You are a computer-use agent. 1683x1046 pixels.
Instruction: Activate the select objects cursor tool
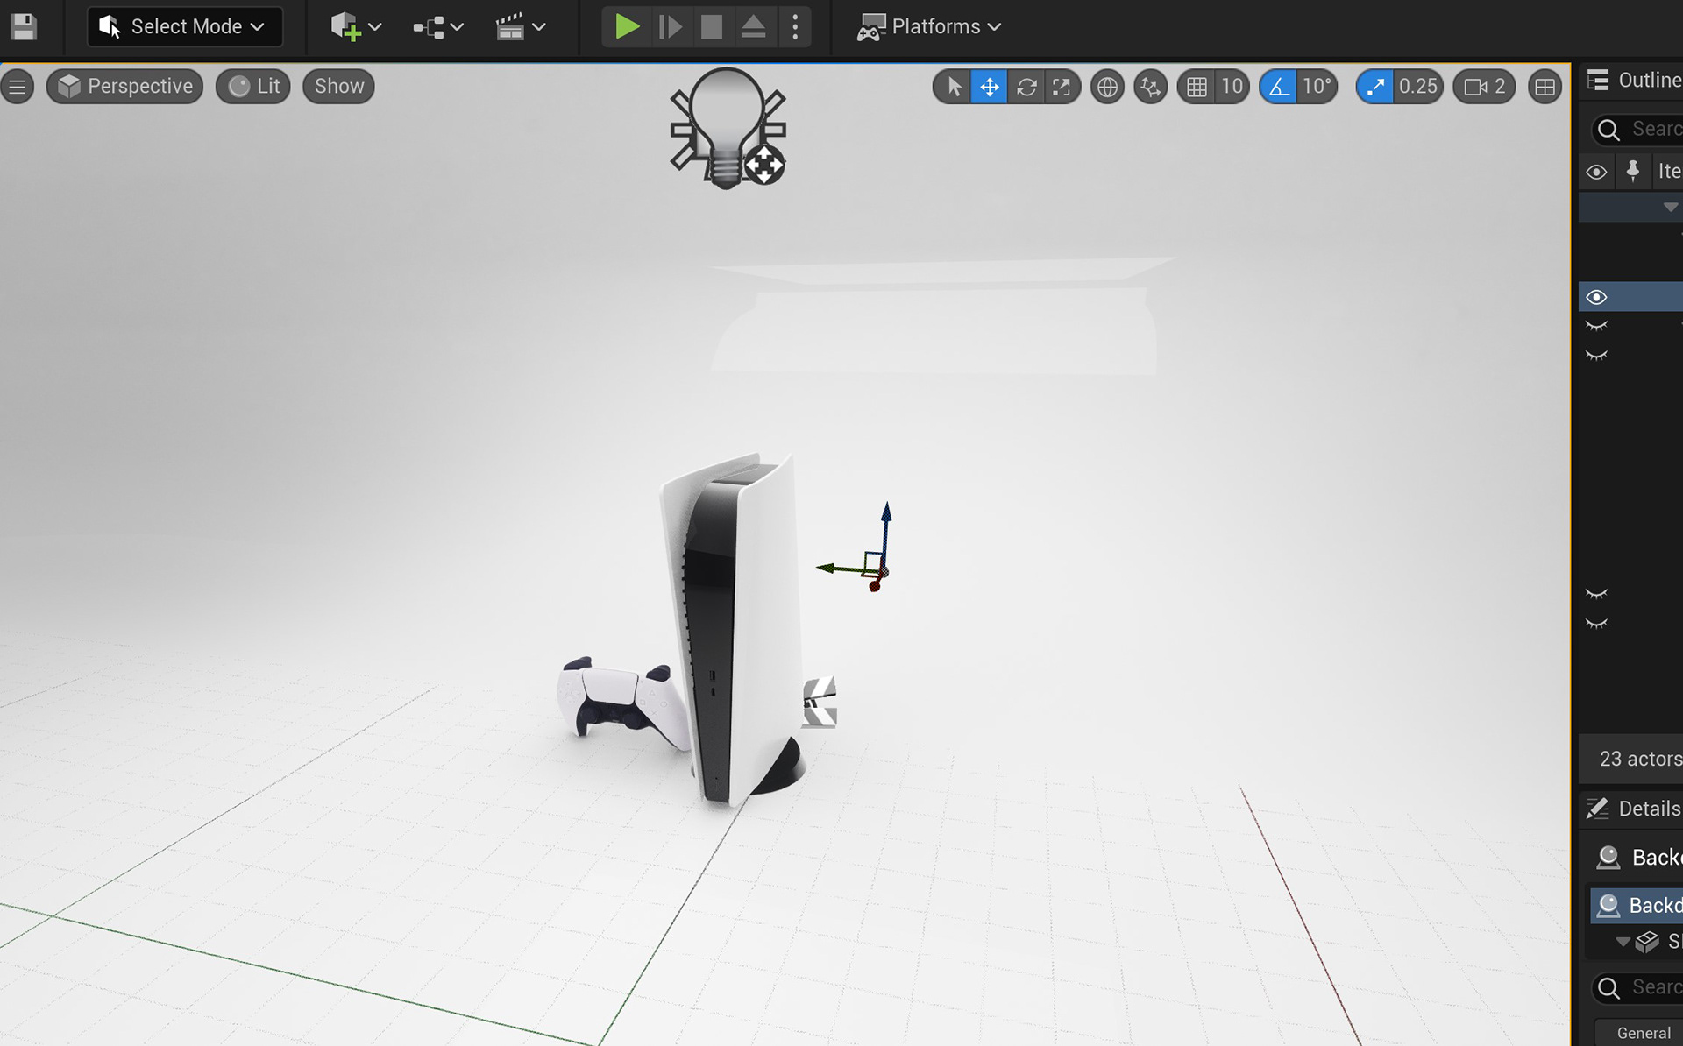point(953,87)
